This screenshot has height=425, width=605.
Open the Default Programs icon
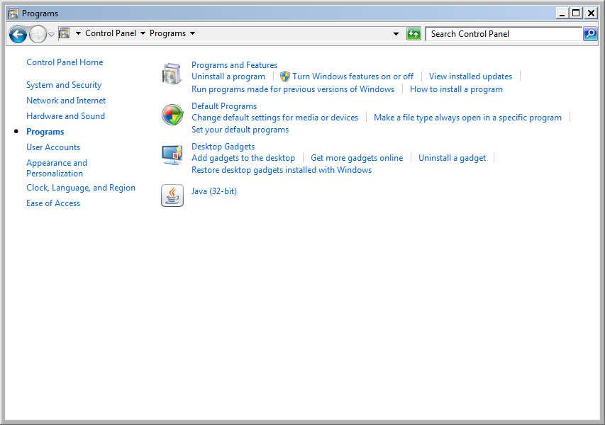[x=172, y=115]
